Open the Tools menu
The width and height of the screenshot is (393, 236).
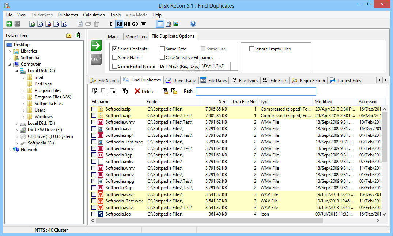pyautogui.click(x=115, y=15)
